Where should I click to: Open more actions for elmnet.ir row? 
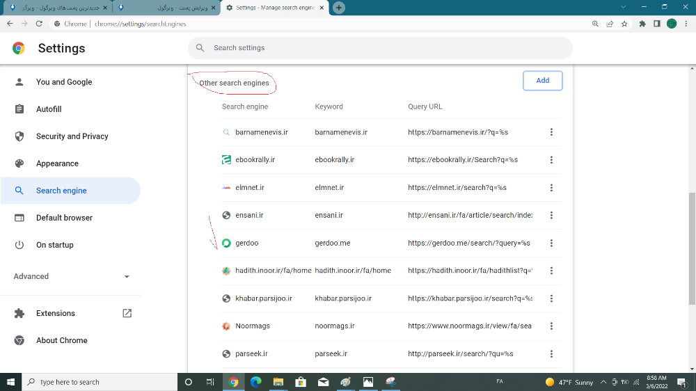point(551,188)
